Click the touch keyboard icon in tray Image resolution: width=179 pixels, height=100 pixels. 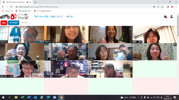coord(158,97)
